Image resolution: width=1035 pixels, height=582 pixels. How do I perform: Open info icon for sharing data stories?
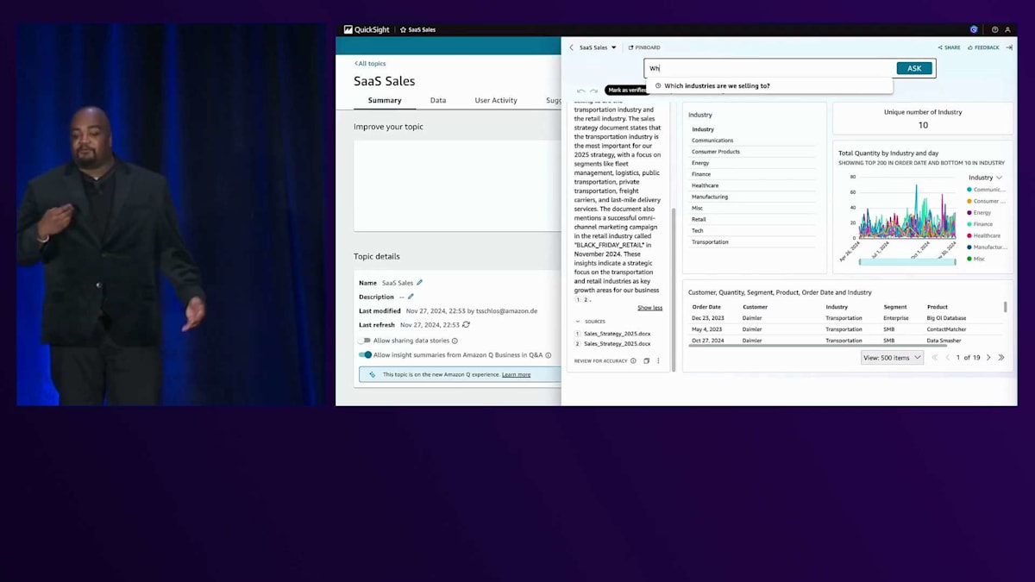(455, 341)
